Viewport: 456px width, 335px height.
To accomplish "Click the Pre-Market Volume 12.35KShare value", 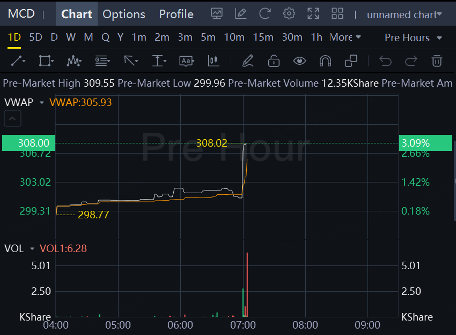I will [x=350, y=83].
